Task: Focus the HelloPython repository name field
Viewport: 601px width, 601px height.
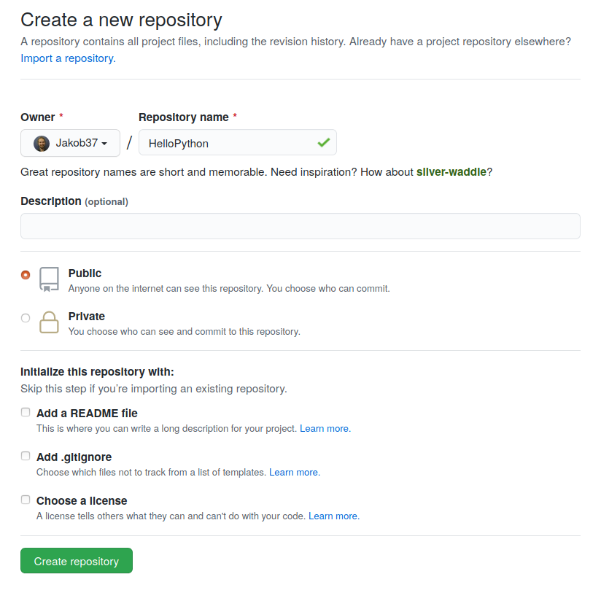Action: [238, 142]
